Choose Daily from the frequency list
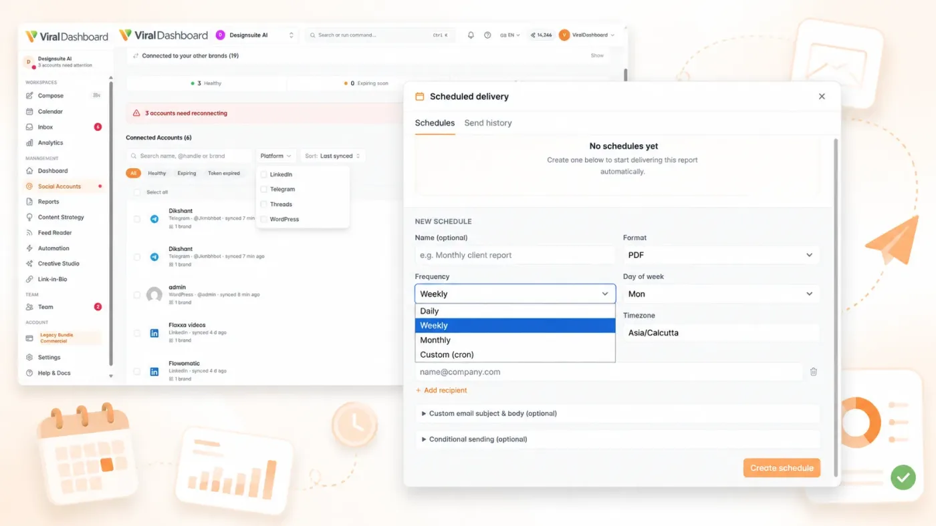 click(x=515, y=311)
